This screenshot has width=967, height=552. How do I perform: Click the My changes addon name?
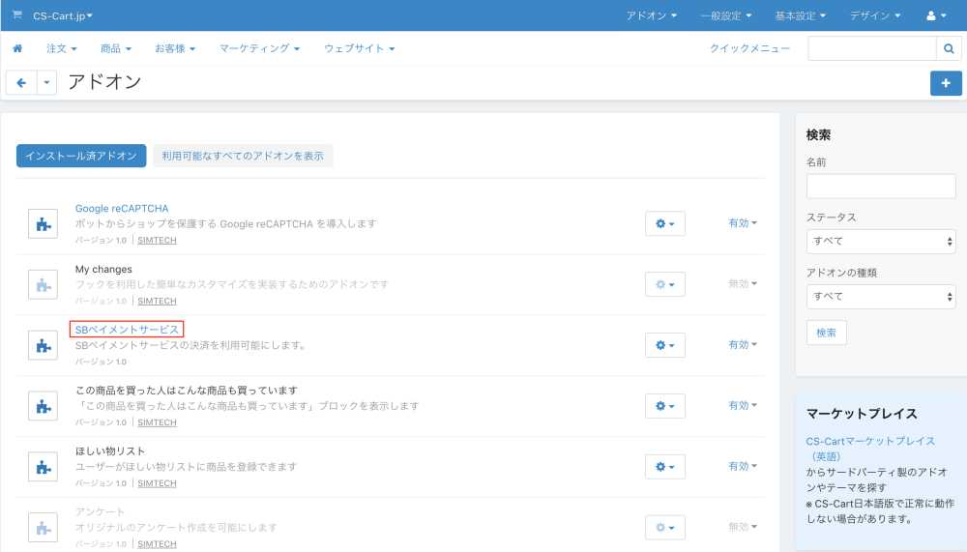(103, 269)
